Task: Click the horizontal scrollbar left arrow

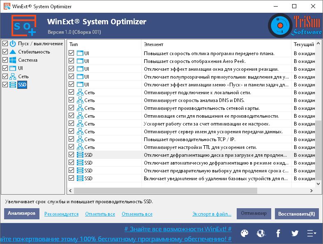Action: click(70, 191)
